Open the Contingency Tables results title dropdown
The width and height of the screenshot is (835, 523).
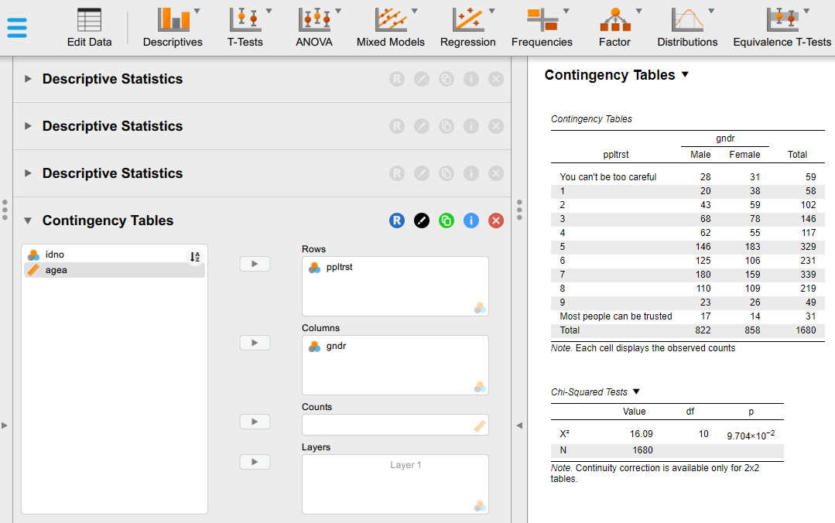point(684,75)
